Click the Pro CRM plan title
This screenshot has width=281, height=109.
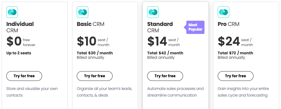click(228, 24)
